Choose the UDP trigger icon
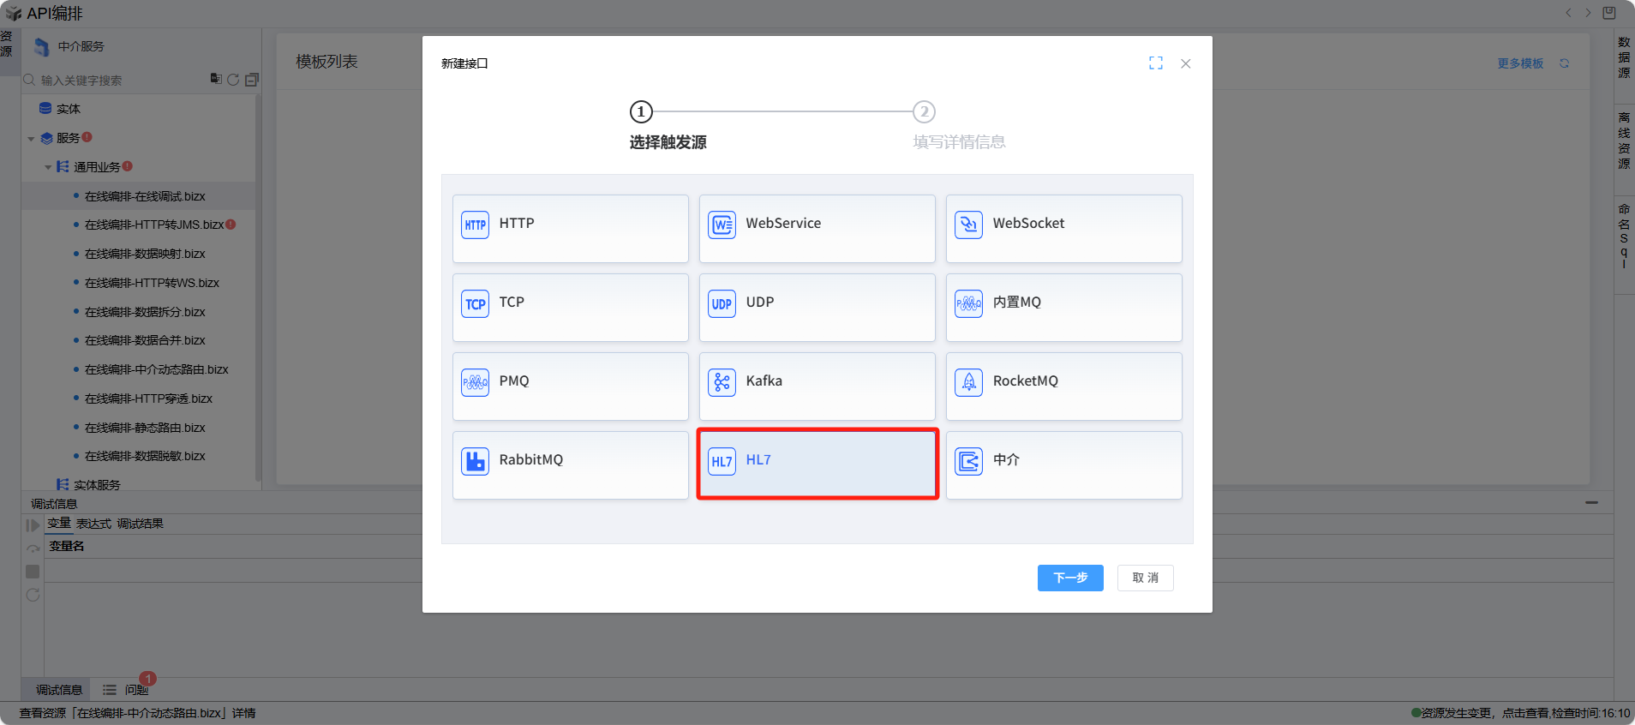 [x=722, y=303]
